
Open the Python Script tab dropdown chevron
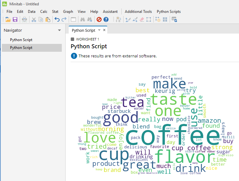click(x=99, y=30)
